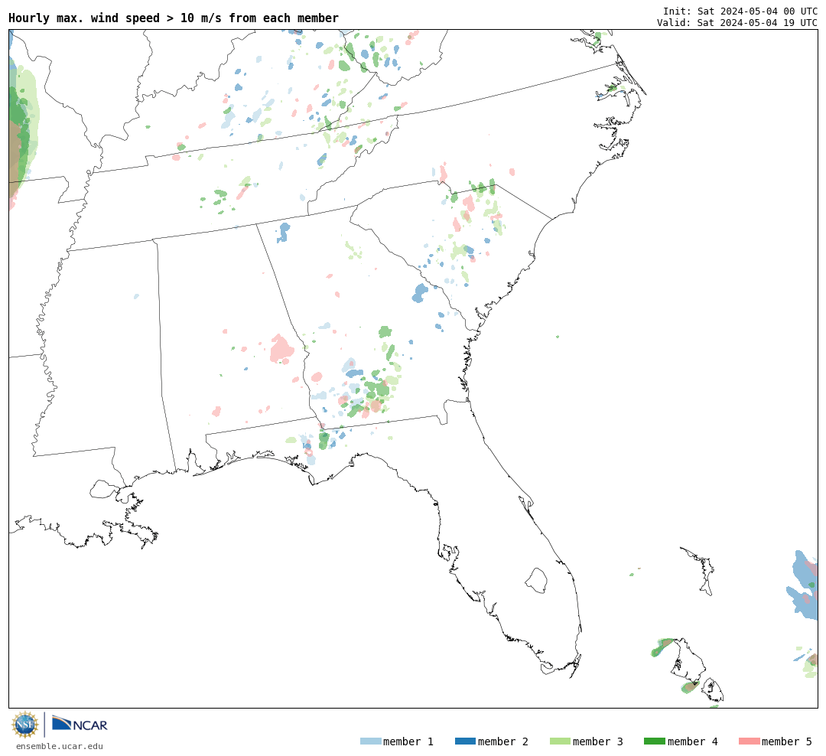The image size is (826, 756).
Task: Click the member 5 pink swatch
Action: coord(750,741)
